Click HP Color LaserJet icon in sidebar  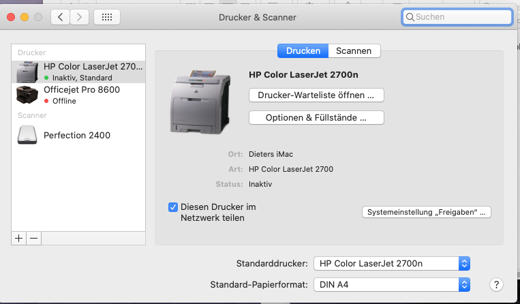27,72
